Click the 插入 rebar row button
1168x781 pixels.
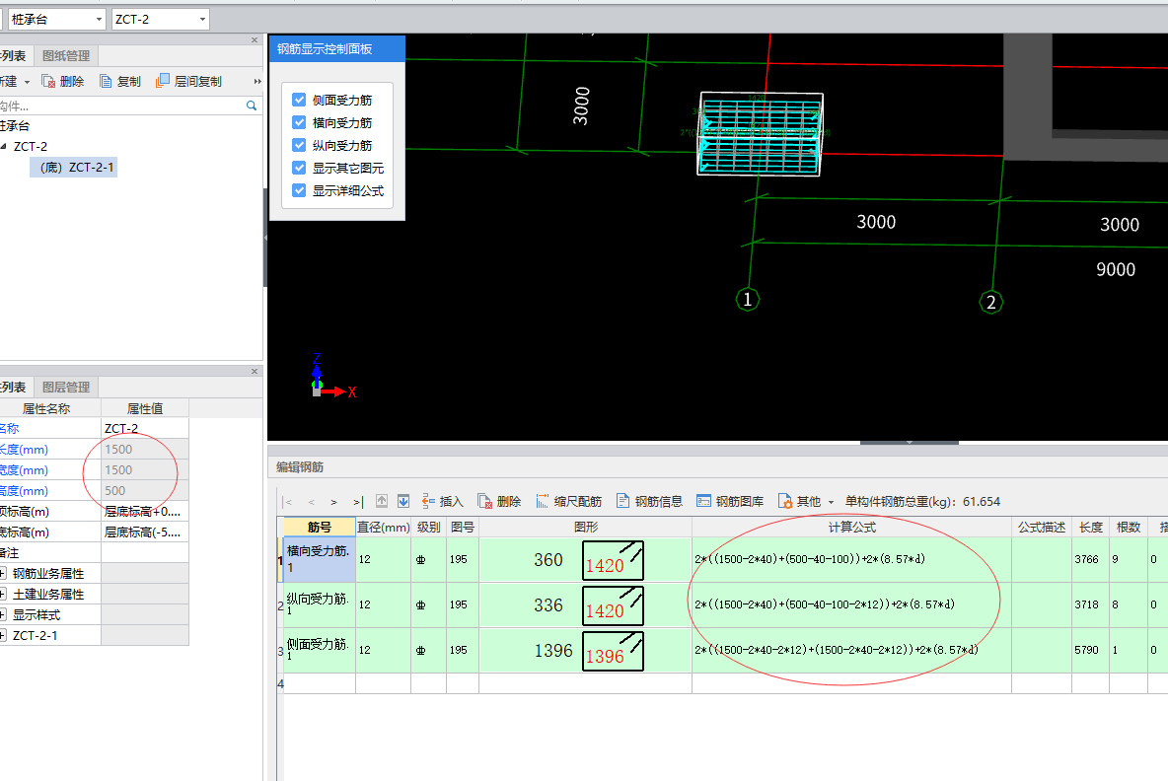tap(443, 501)
